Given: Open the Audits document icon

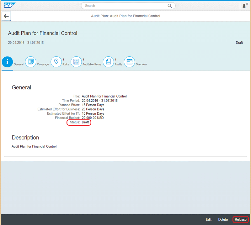Looking at the screenshot, I should 108,62.
